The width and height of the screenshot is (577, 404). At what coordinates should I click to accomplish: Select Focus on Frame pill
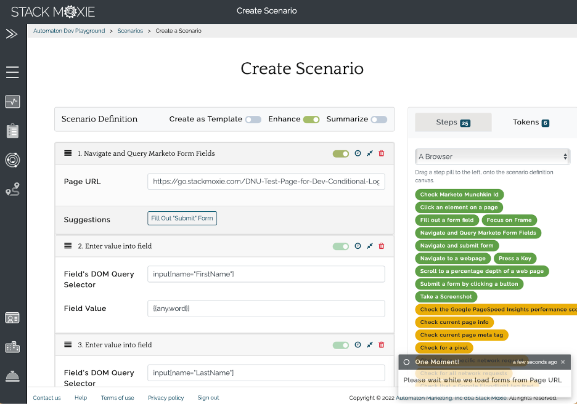[x=509, y=220]
